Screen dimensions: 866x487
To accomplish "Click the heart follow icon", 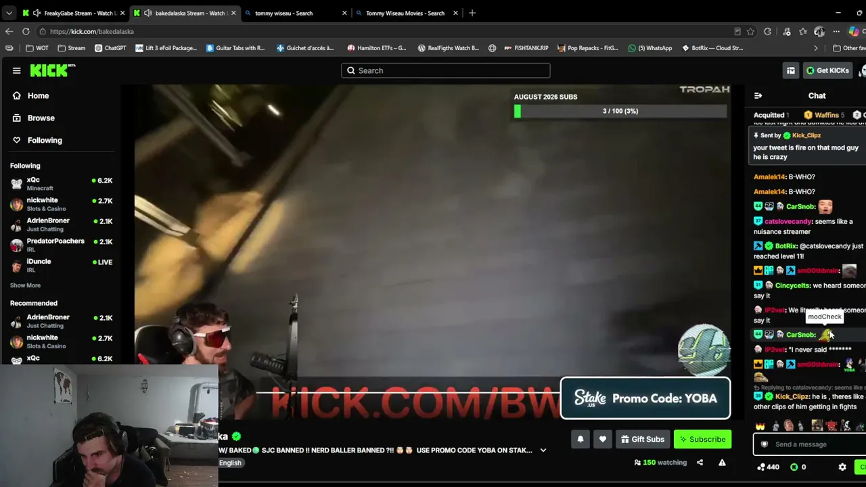I will click(x=603, y=439).
